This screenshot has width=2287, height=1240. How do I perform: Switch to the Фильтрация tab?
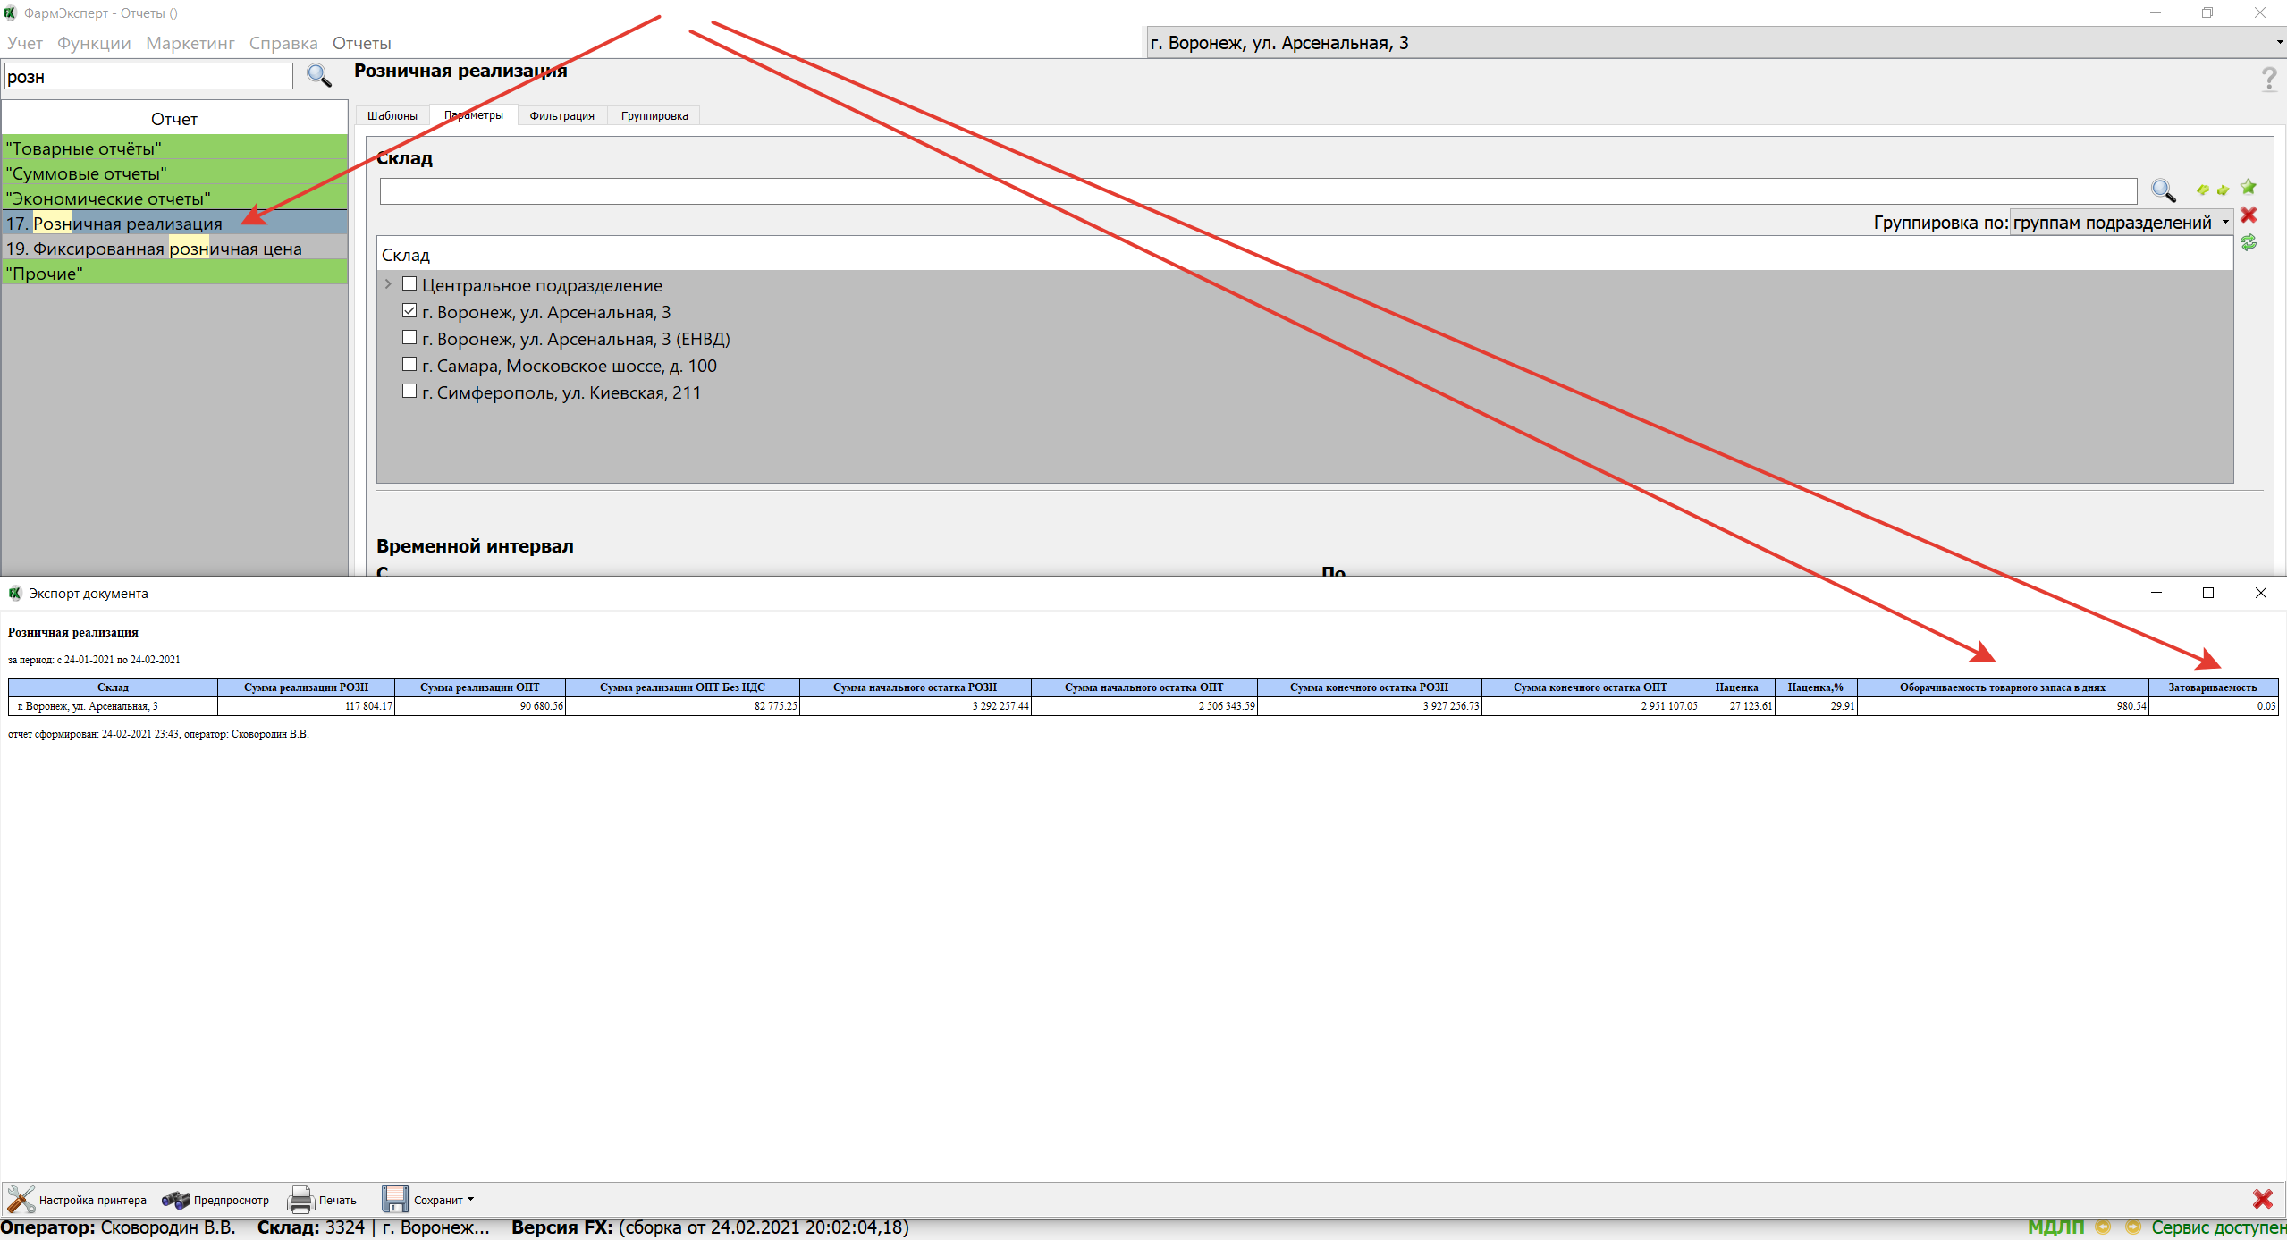pos(561,115)
